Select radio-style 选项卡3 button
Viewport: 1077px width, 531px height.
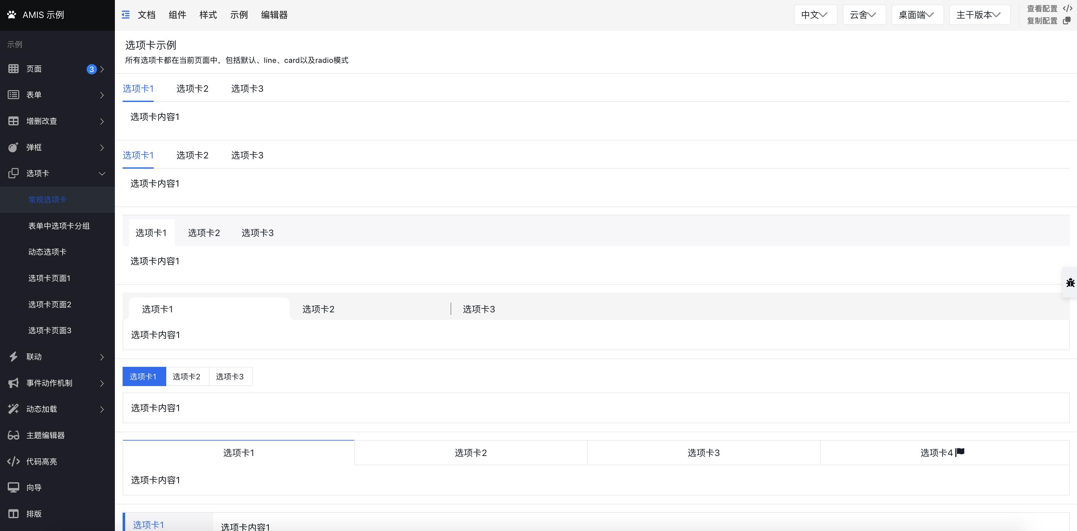[230, 376]
